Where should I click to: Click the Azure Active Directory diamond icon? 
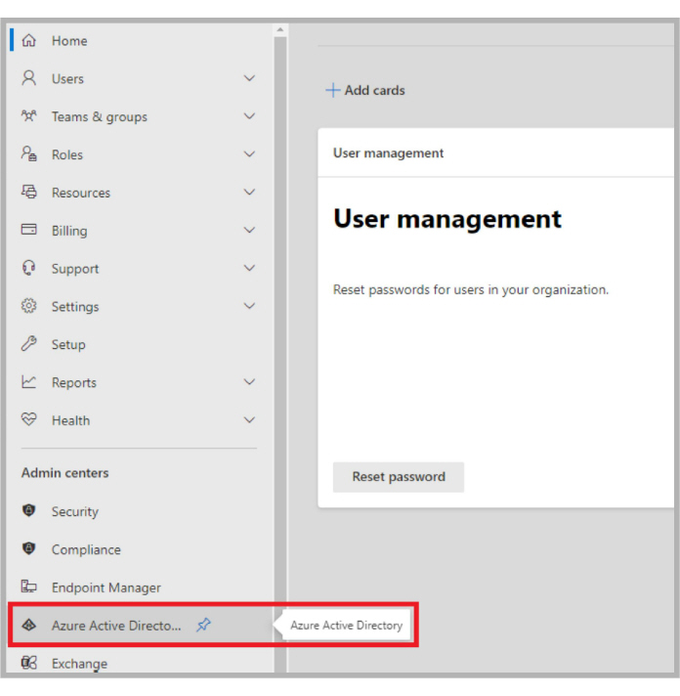[x=29, y=625]
